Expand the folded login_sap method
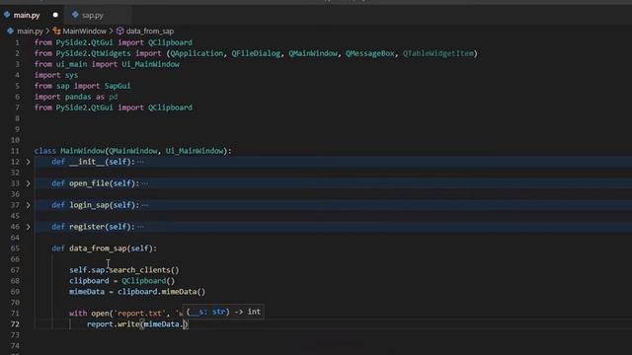The height and width of the screenshot is (355, 632). [x=28, y=205]
